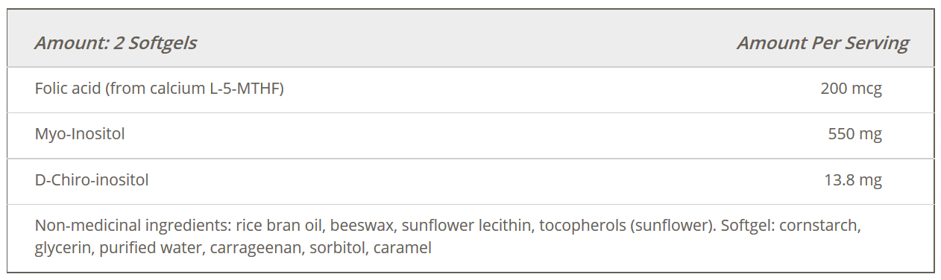Click the '200 mcg' amount value
This screenshot has height=280, width=941.
point(851,89)
